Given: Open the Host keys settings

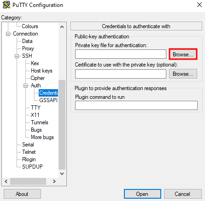Looking at the screenshot, I should click(41, 71).
